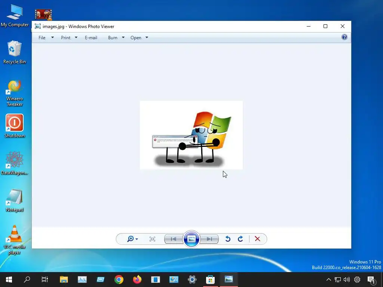Open the notification center icon
Viewport: 383px width, 287px height.
(x=371, y=280)
